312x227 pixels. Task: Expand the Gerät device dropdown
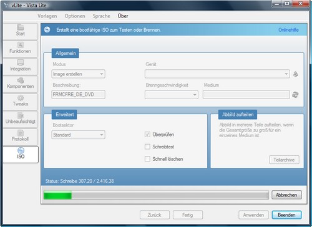[x=217, y=74]
